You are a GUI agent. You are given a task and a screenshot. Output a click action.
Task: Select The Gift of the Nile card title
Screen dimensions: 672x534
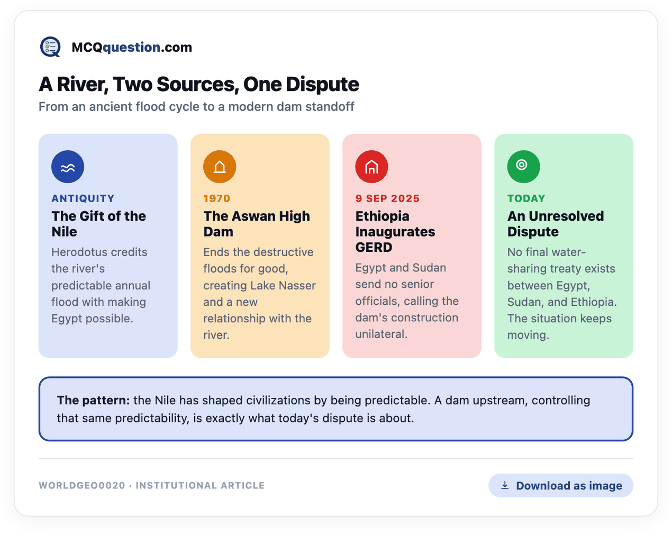coord(99,224)
